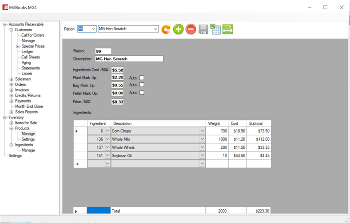Select Manage under Customers
Image resolution: width=350 pixels, height=223 pixels.
(x=28, y=41)
